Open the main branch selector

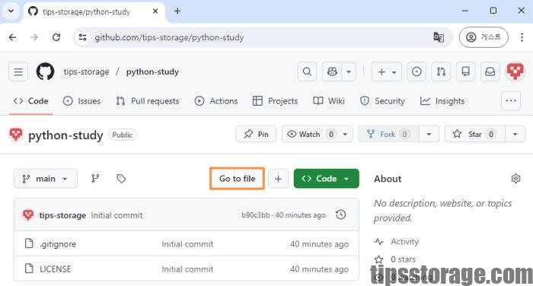coord(46,179)
